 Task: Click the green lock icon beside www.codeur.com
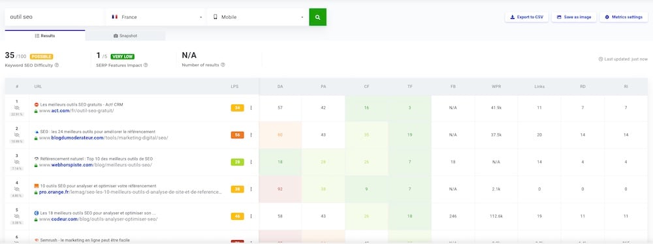36,219
